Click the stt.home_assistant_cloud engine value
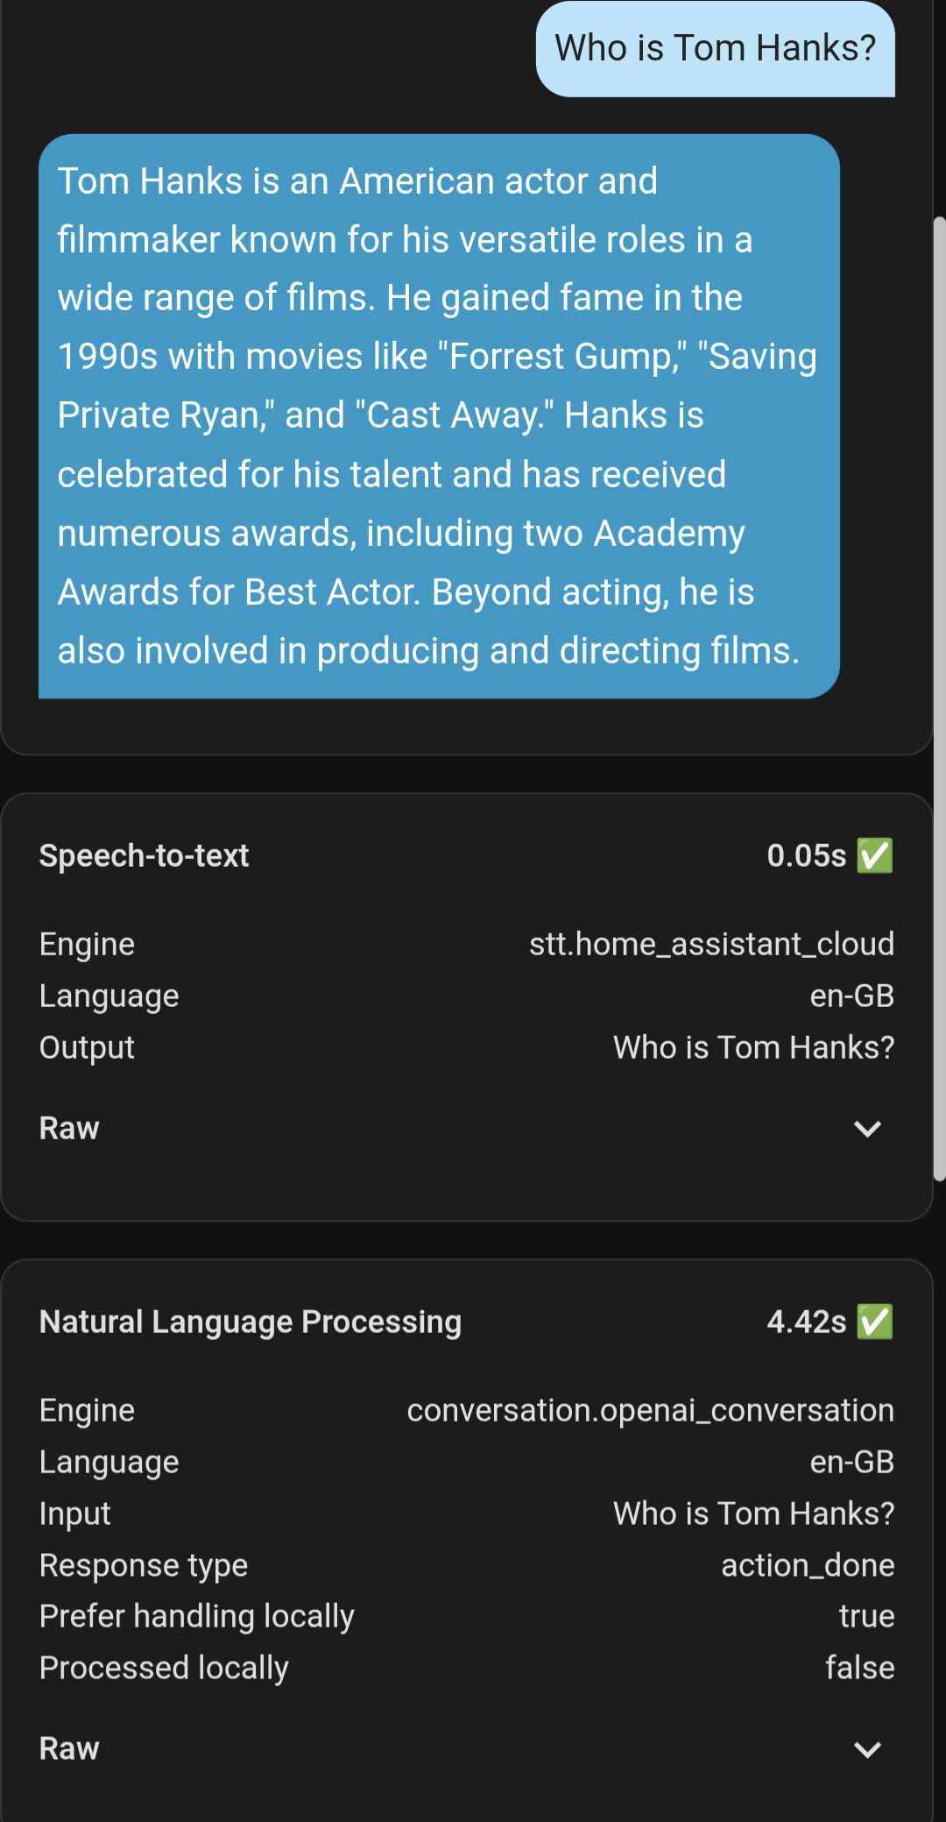 [711, 944]
